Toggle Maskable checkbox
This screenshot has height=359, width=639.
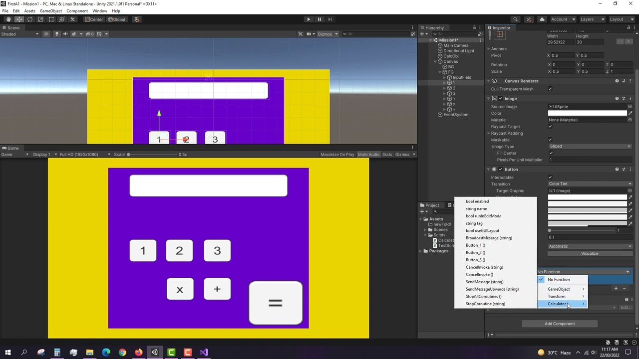(x=550, y=140)
